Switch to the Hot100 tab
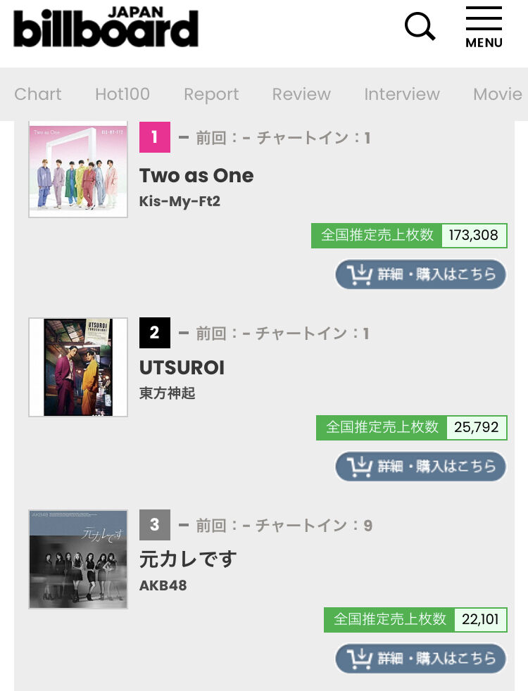The width and height of the screenshot is (528, 691). [122, 94]
